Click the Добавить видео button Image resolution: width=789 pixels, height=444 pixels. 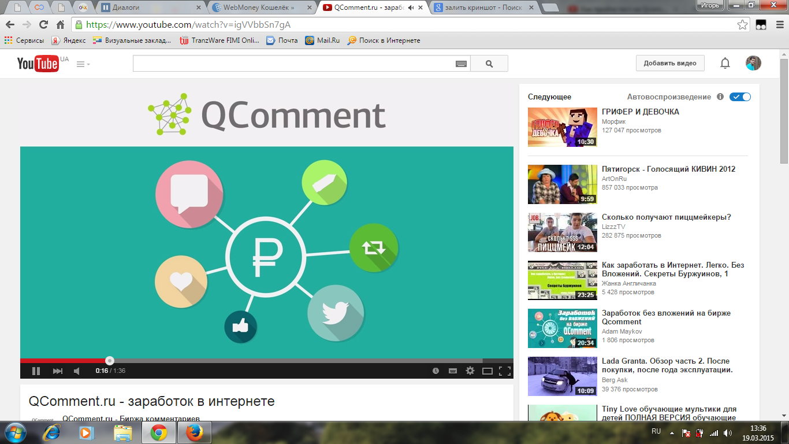[670, 63]
